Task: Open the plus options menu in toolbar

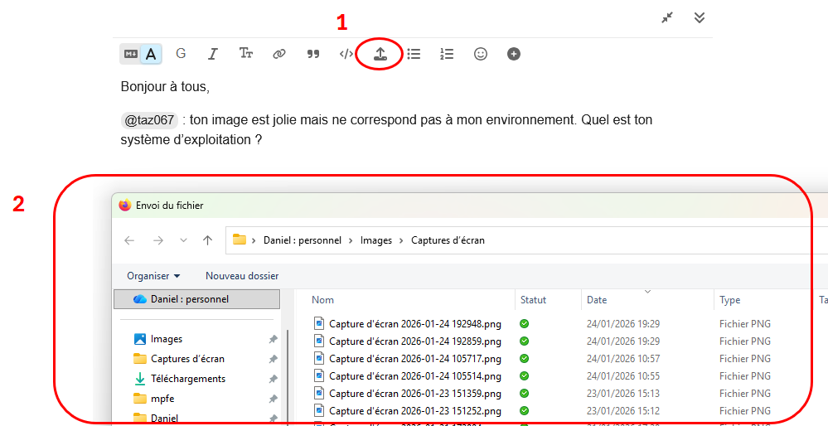Action: [x=514, y=54]
